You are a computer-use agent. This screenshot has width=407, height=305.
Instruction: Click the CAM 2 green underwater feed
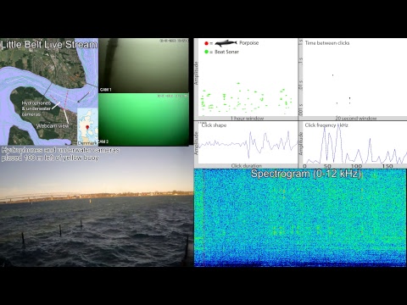tap(143, 119)
